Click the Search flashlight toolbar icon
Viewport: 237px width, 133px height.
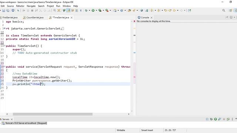pyautogui.click(x=134, y=10)
